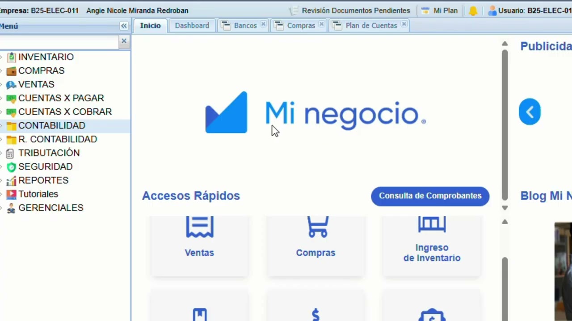Collapse the Menú side panel

click(124, 26)
